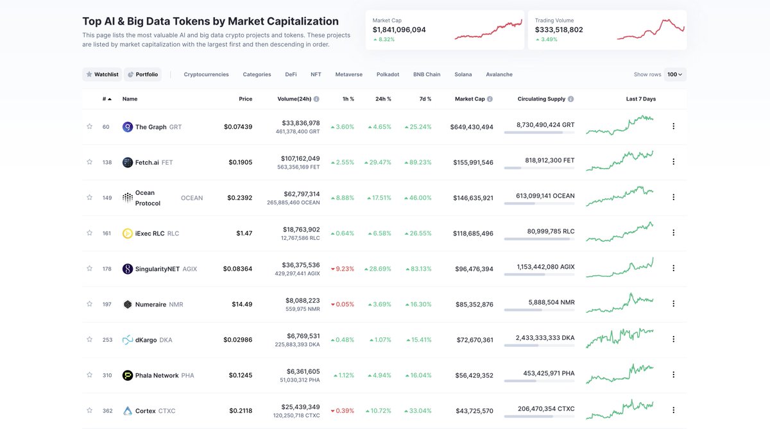
Task: Switch to the Metaverse tab
Action: pyautogui.click(x=348, y=74)
